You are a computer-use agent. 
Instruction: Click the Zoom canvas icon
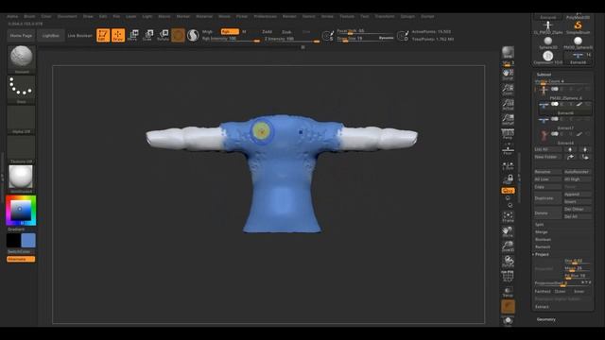pos(508,90)
